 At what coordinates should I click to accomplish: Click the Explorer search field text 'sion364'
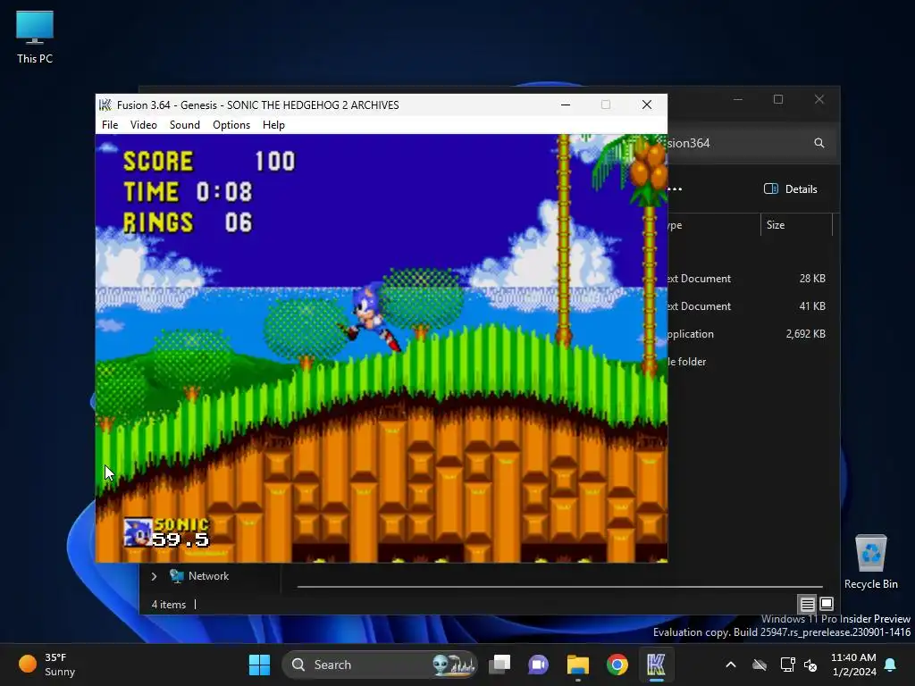(689, 144)
